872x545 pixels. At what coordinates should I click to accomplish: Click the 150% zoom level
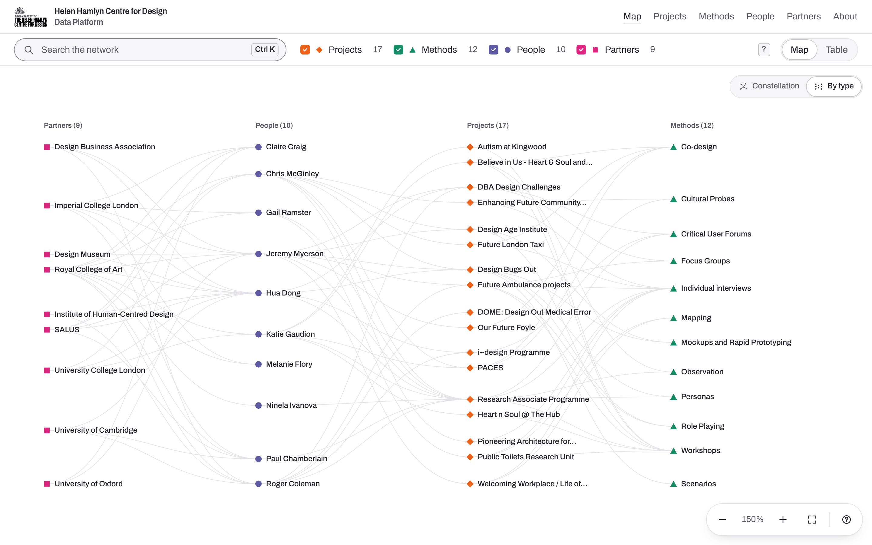click(x=752, y=519)
